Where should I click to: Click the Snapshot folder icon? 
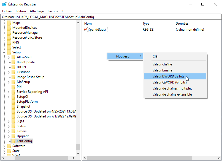coord(13,107)
